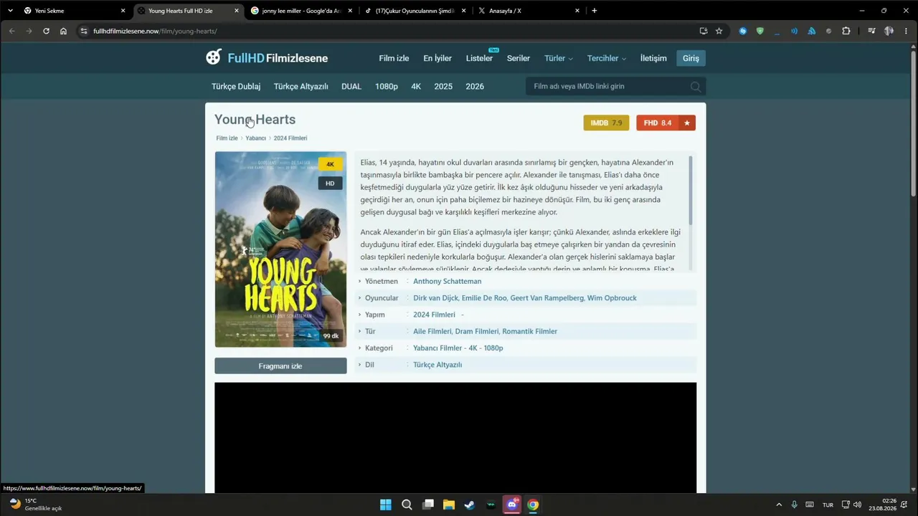Screen dimensions: 918x516
Task: Open En İyiler menu item
Action: [437, 58]
